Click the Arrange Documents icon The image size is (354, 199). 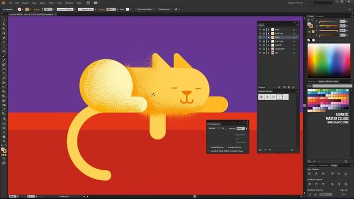pos(96,3)
